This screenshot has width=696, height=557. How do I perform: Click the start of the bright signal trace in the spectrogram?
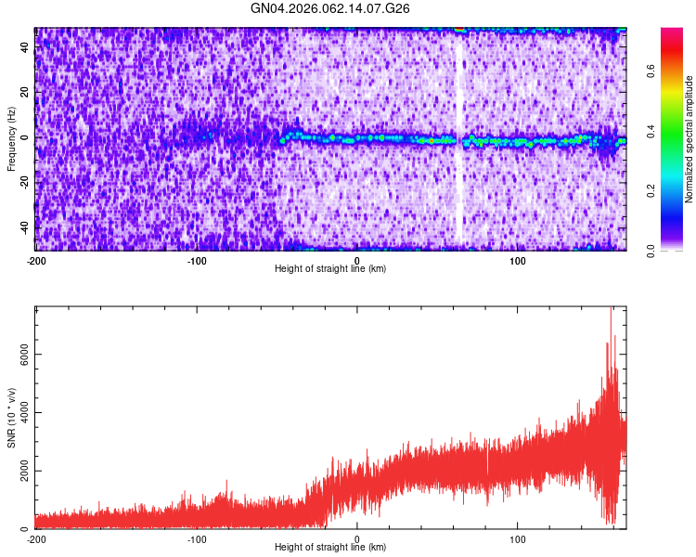click(x=282, y=141)
